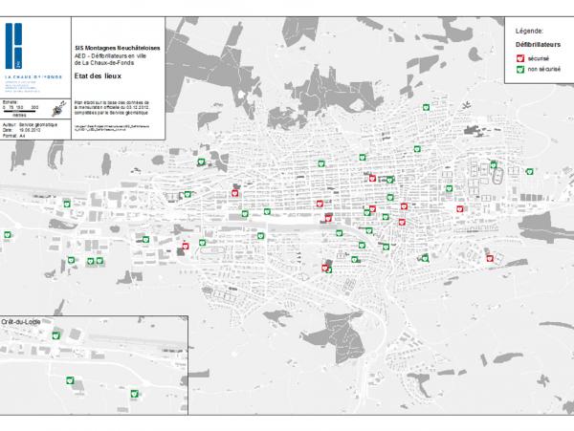The width and height of the screenshot is (574, 431).
Task: Click the black scale bar under 'Echelle'
Action: [20, 111]
